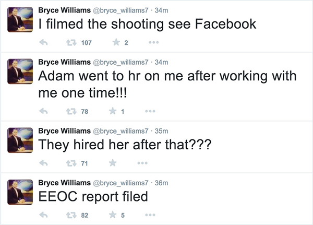Expand more options on 'Adam went to hr' tweet
Image resolution: width=313 pixels, height=225 pixels.
150,111
